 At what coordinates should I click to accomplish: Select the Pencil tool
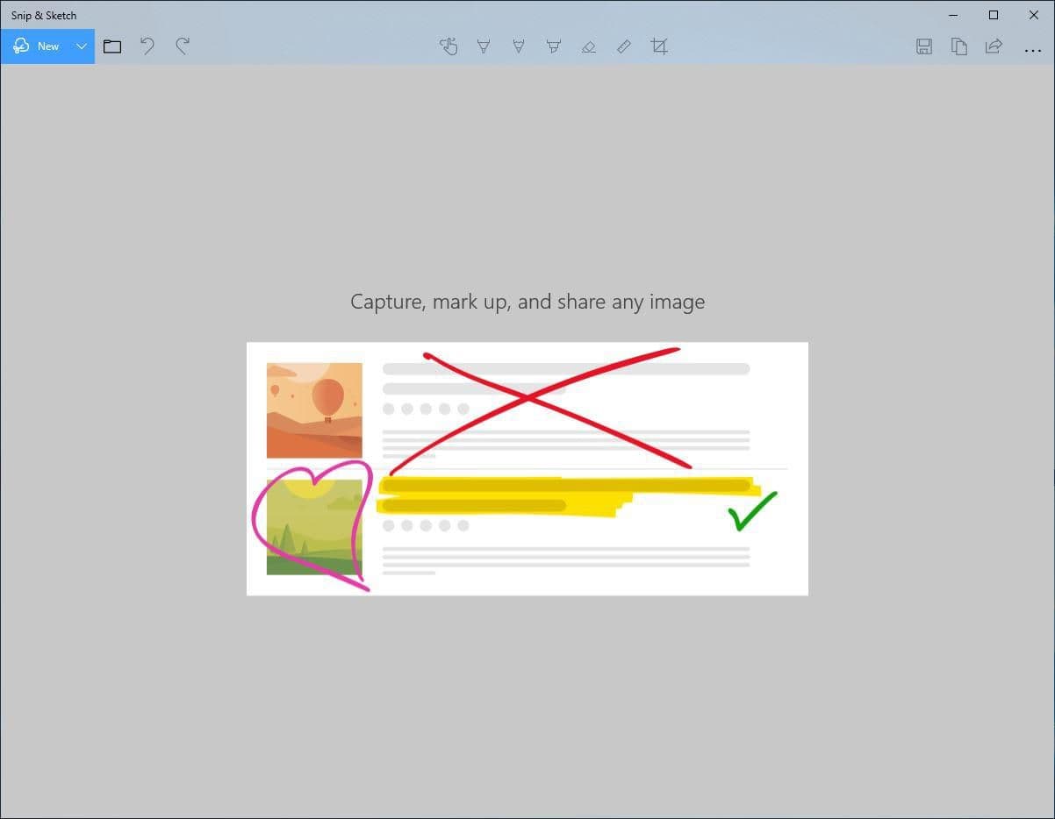(x=519, y=46)
